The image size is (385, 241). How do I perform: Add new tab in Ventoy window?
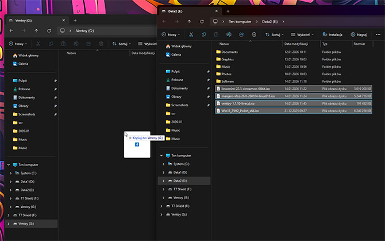coord(75,20)
